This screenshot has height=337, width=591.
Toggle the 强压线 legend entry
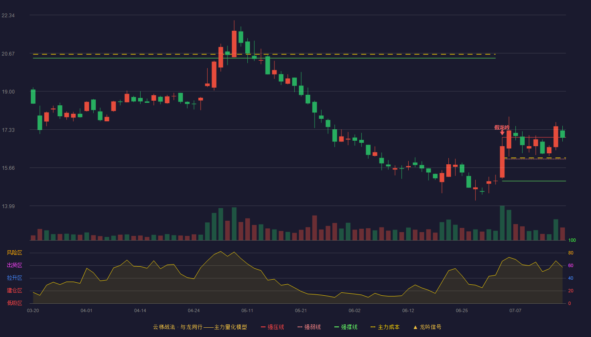coord(272,327)
